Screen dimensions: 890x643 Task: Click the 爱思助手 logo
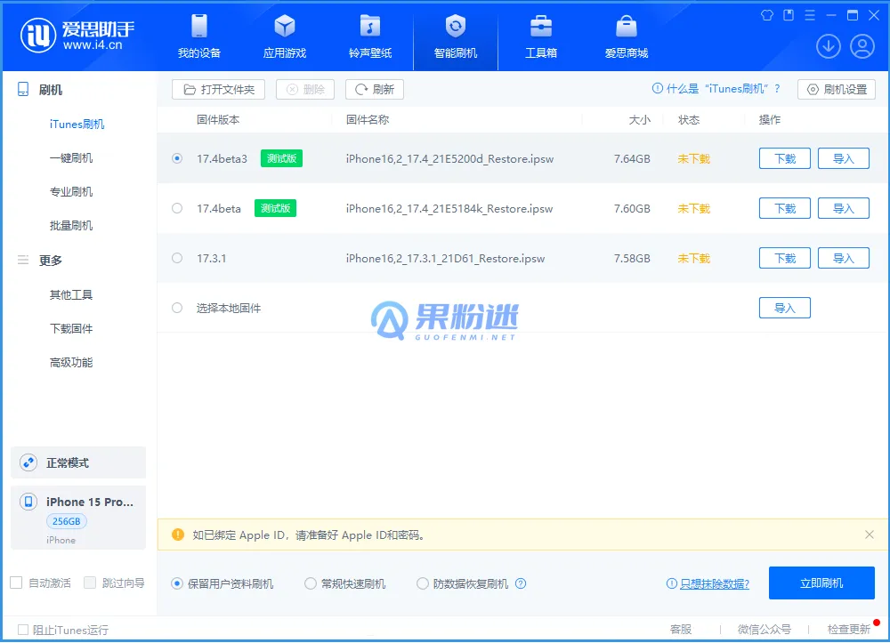point(77,36)
